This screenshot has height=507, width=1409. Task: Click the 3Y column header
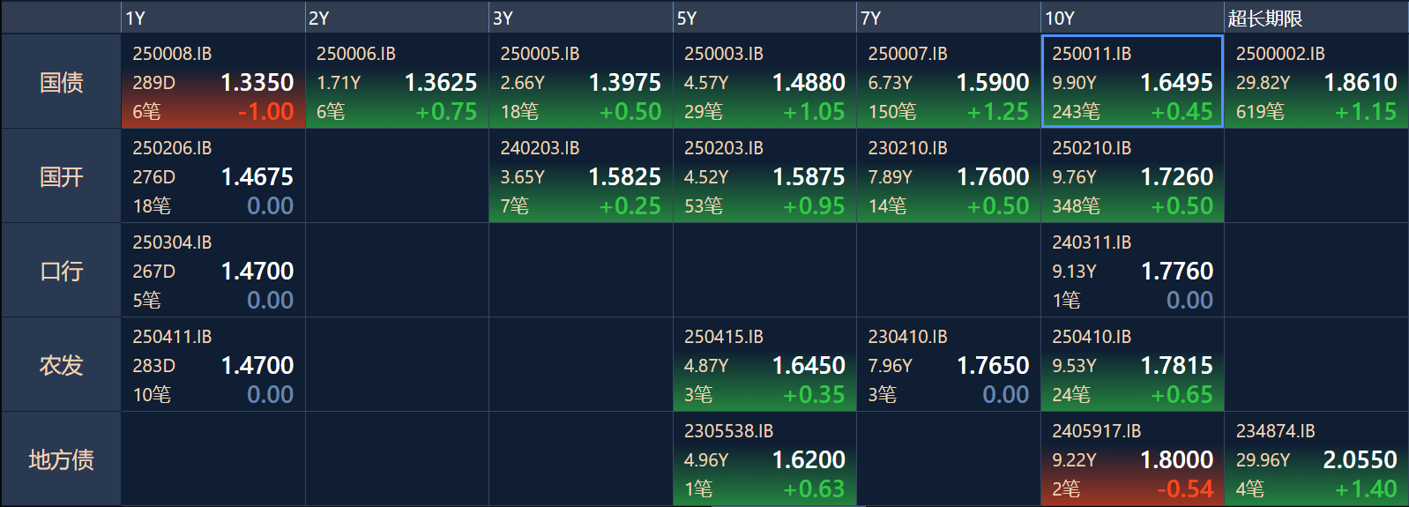point(581,18)
